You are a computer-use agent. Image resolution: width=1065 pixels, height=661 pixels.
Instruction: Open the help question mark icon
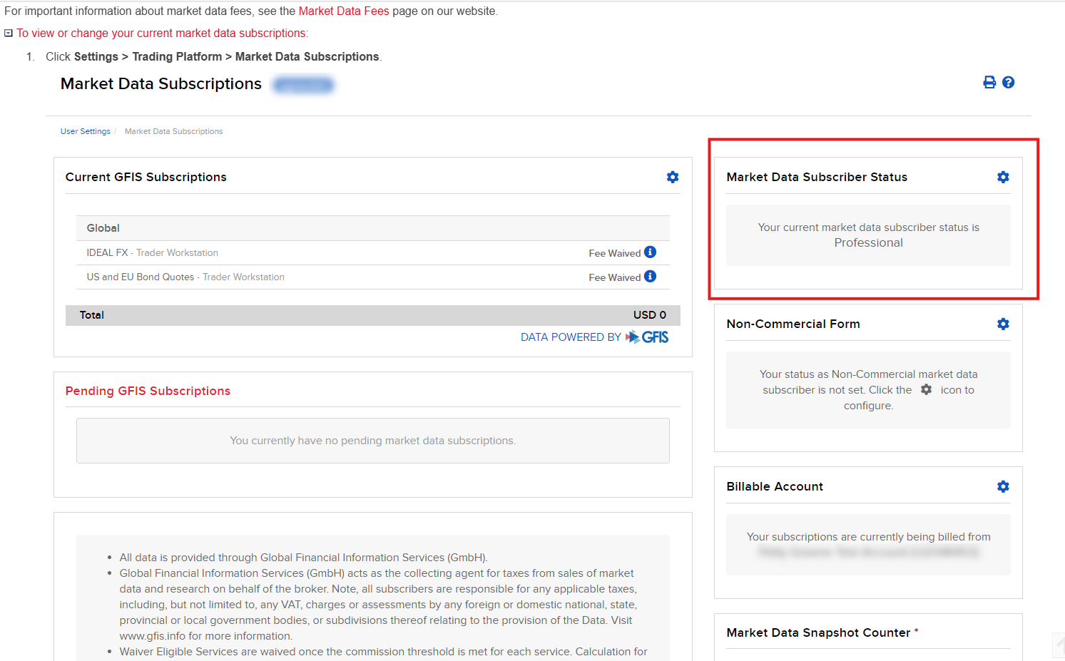click(1008, 82)
